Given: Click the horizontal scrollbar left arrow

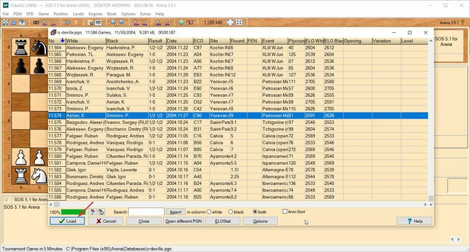Looking at the screenshot, I should [51, 205].
